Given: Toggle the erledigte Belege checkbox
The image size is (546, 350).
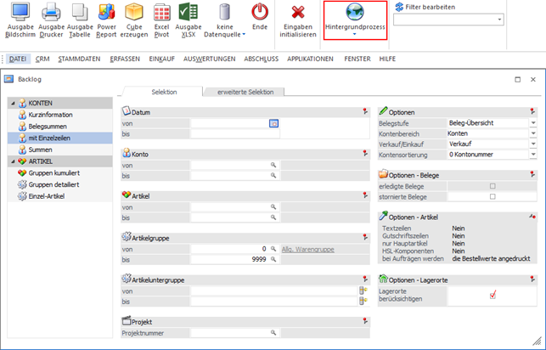Looking at the screenshot, I should coord(493,186).
